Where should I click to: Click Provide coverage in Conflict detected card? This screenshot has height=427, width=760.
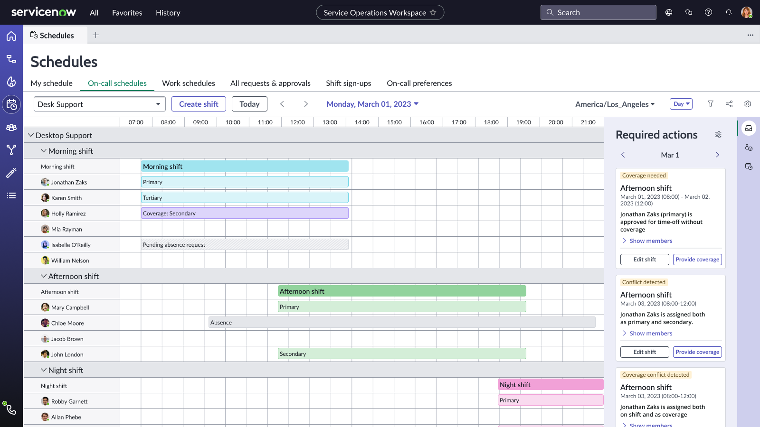(697, 352)
